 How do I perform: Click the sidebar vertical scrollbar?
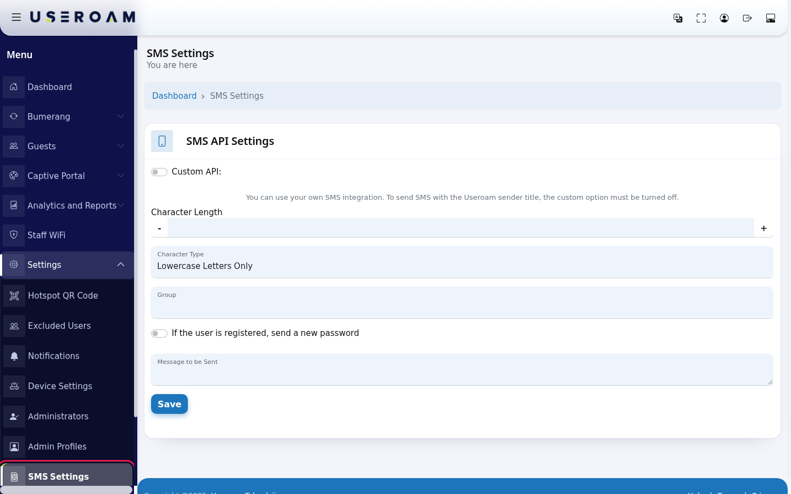135,233
